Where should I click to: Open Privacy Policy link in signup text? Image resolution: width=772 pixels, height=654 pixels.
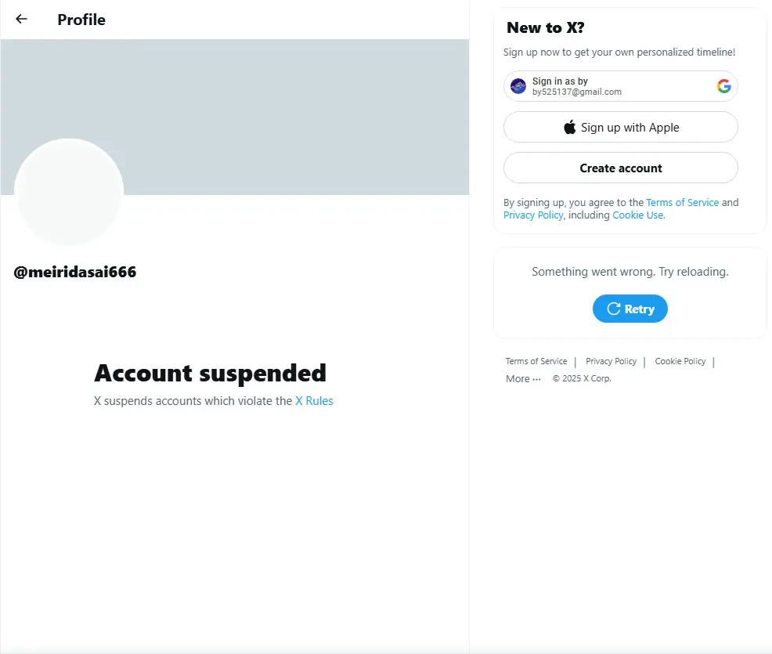(533, 215)
